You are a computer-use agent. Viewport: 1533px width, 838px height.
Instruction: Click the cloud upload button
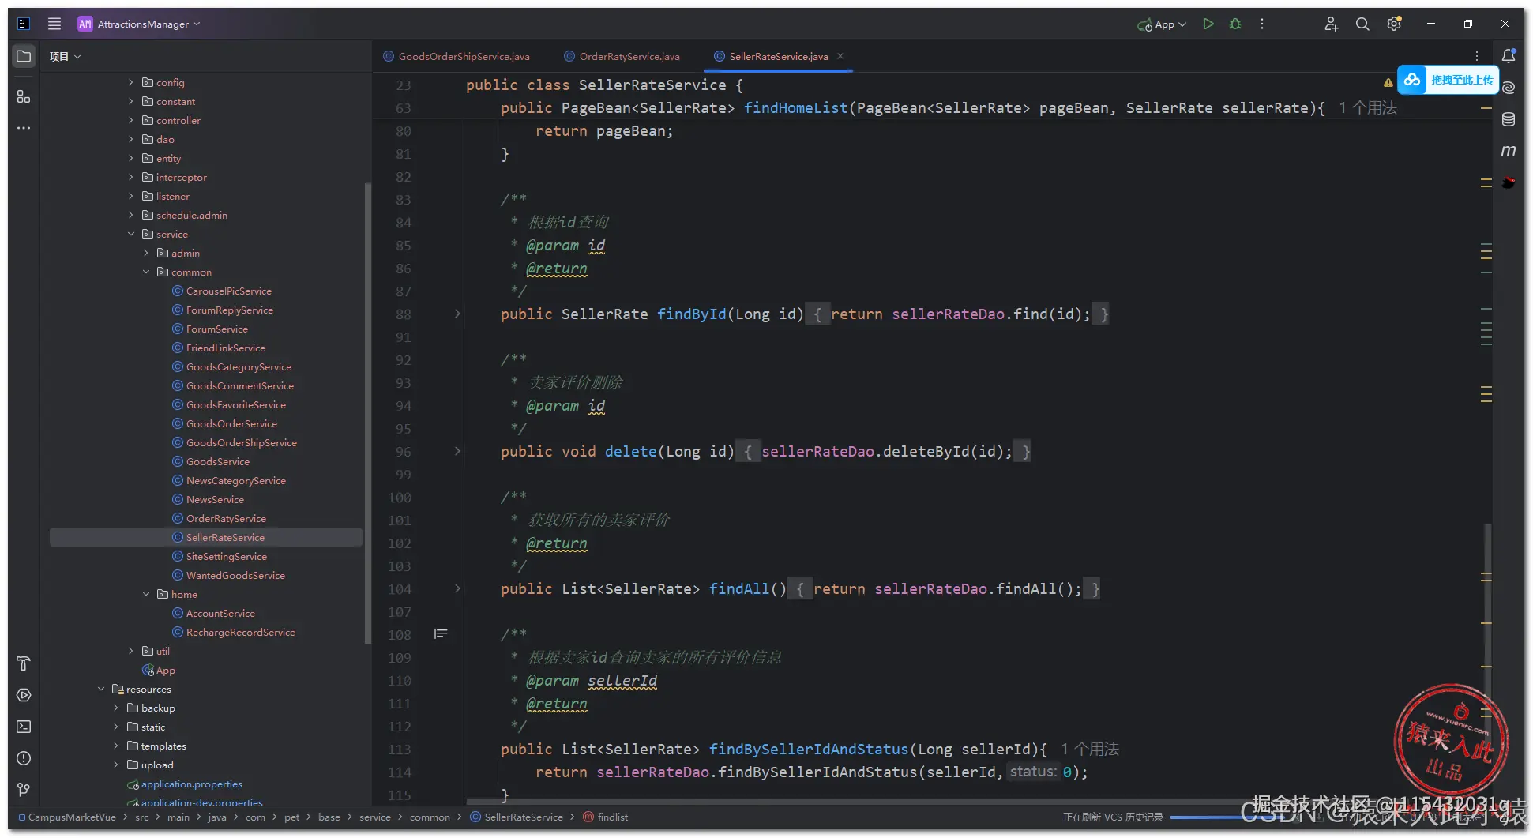(x=1448, y=80)
